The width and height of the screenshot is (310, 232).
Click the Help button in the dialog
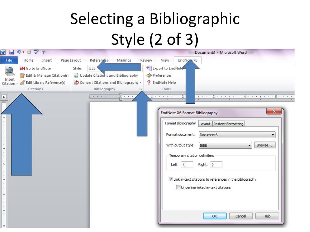(x=267, y=216)
